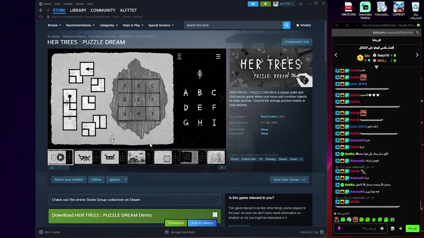This screenshot has height=238, width=424.
Task: Open the Games menu
Action: pyautogui.click(x=80, y=4)
